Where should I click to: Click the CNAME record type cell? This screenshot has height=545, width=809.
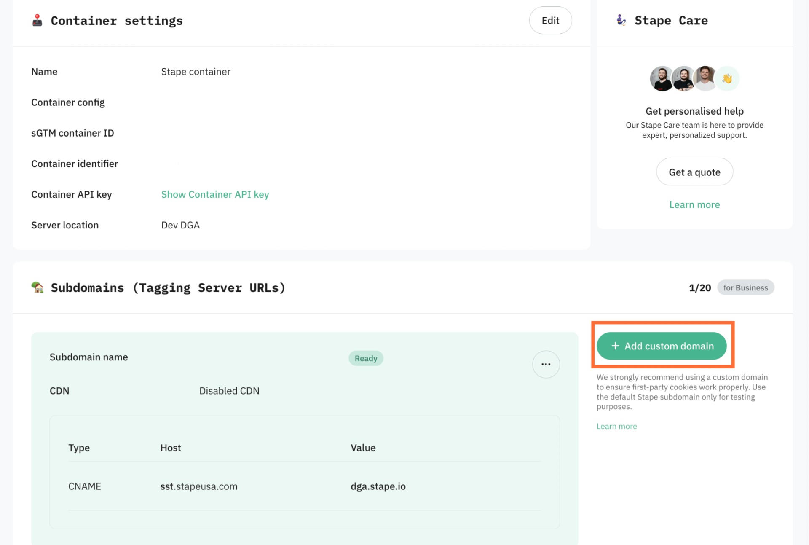click(85, 486)
